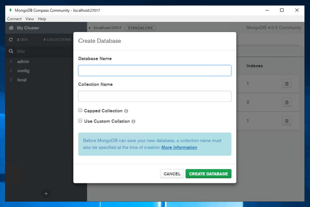The width and height of the screenshot is (310, 207).
Task: Open the Connect menu
Action: [x=14, y=19]
